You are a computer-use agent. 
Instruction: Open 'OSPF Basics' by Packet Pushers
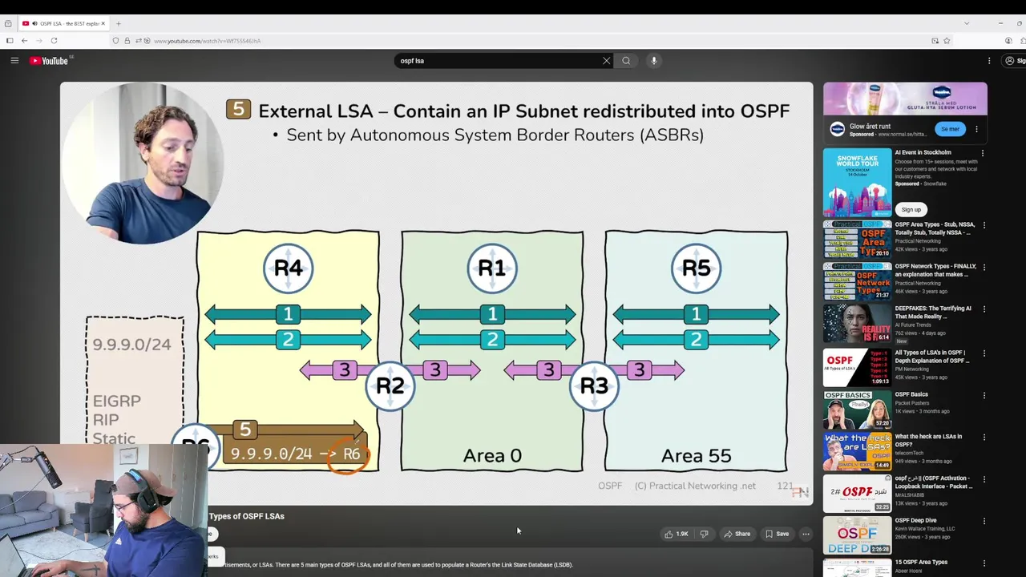[857, 410]
